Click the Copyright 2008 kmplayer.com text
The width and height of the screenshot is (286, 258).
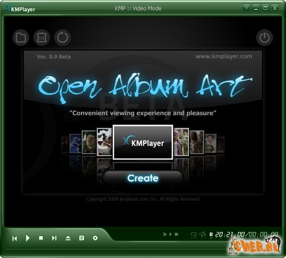point(143,199)
